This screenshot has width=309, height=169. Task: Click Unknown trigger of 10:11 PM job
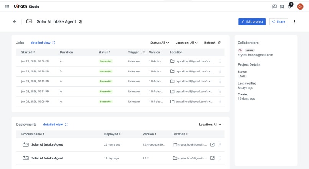(134, 91)
